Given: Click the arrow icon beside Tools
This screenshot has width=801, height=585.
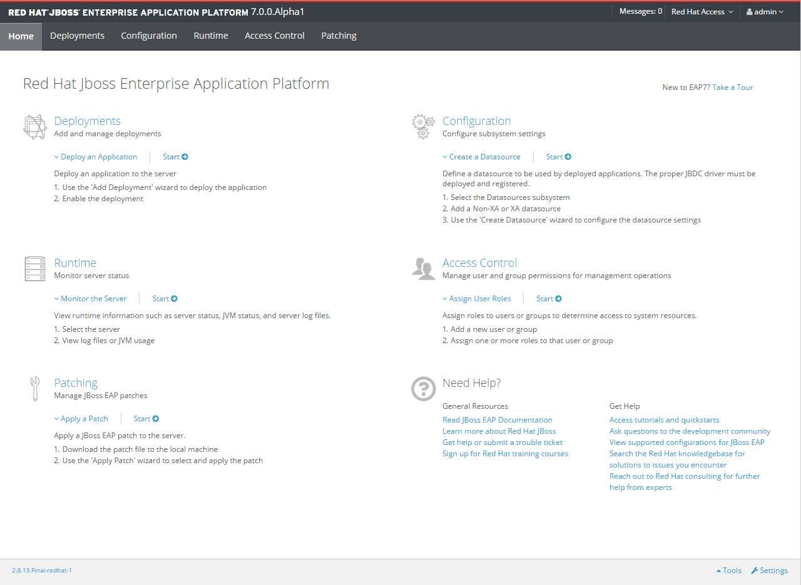Looking at the screenshot, I should point(718,571).
